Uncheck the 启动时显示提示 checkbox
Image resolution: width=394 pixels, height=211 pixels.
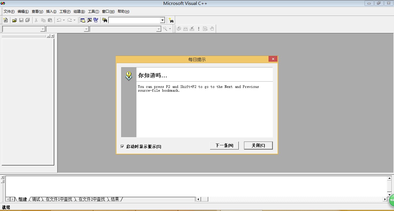122,146
